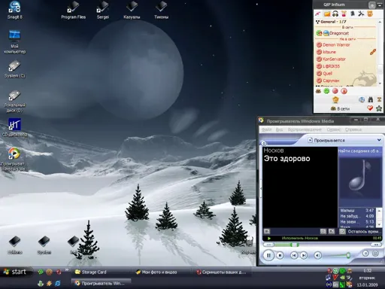
Task: Click Найти сведения об альбоме link
Action: 359,151
